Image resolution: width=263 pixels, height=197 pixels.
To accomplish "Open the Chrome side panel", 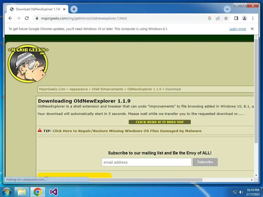I will (x=236, y=18).
